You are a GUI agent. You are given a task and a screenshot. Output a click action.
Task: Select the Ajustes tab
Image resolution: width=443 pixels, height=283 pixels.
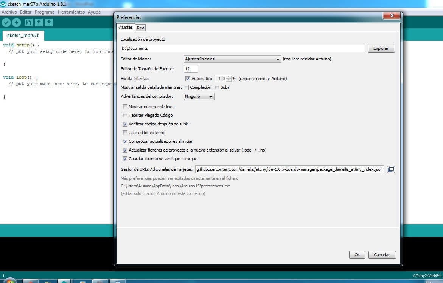(x=126, y=27)
